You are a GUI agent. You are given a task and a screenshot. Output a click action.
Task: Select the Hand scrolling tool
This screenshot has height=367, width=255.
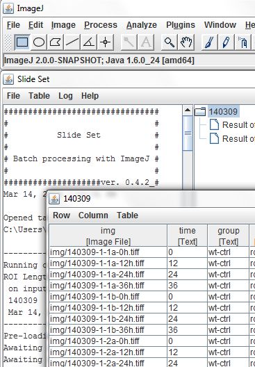(x=186, y=42)
